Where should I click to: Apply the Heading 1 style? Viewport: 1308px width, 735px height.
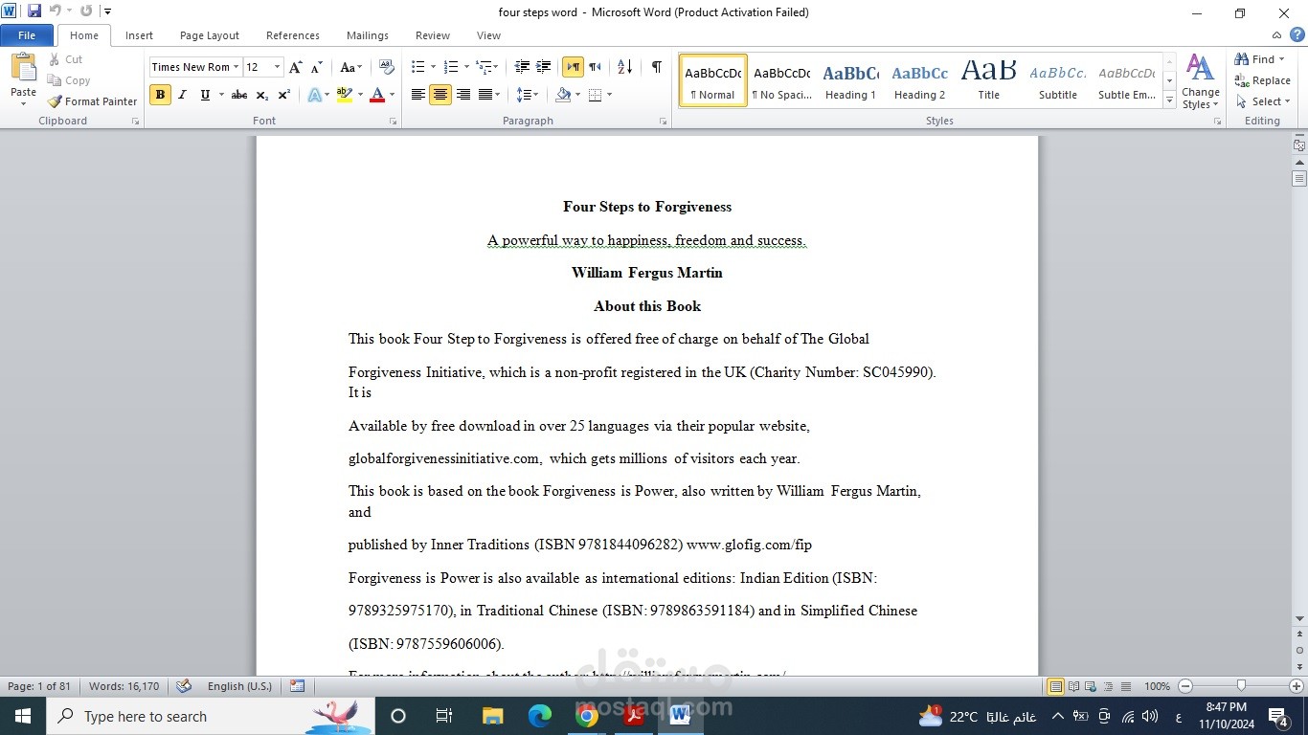click(851, 80)
